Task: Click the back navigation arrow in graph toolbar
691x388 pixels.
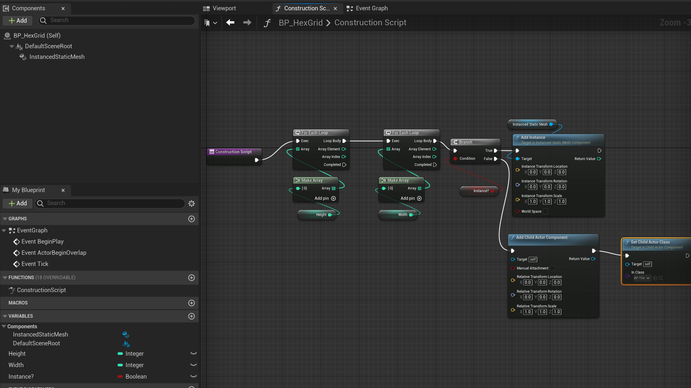Action: [230, 23]
